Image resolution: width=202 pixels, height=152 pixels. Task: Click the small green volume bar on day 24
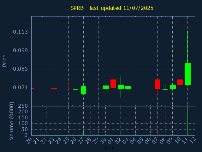pyautogui.click(x=61, y=134)
